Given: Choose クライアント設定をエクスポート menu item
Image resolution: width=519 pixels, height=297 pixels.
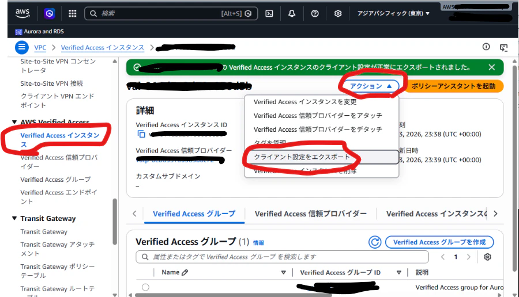Looking at the screenshot, I should pyautogui.click(x=321, y=157).
